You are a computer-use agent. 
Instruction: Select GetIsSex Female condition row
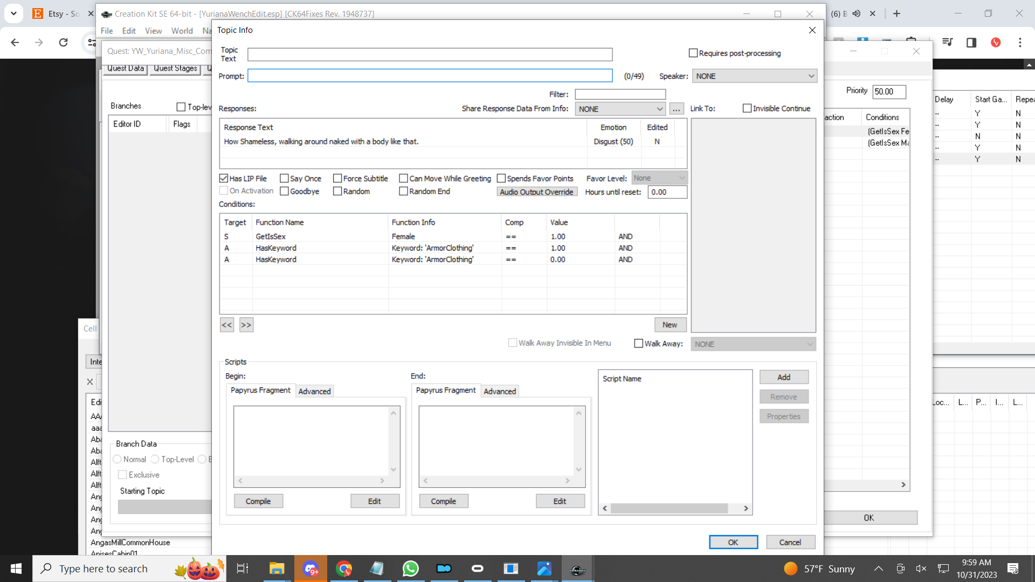[x=453, y=237]
